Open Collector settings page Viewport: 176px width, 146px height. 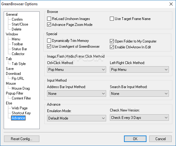point(18,54)
